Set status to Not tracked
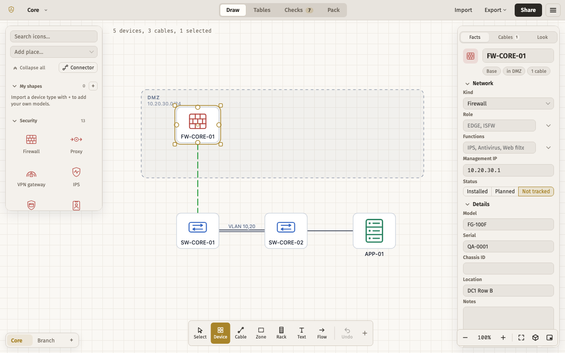Viewport: 565px width, 353px height. [x=536, y=192]
